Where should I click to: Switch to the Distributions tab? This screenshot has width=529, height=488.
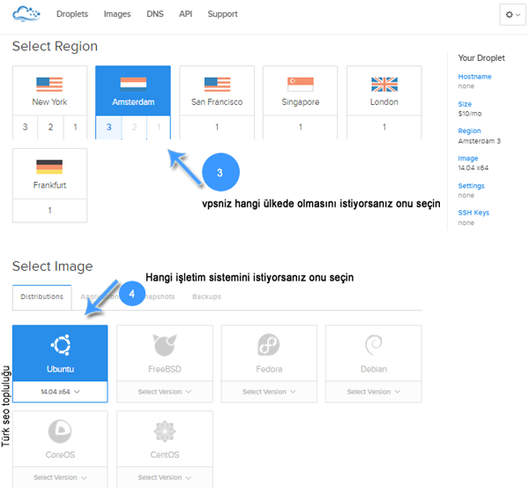pyautogui.click(x=41, y=297)
